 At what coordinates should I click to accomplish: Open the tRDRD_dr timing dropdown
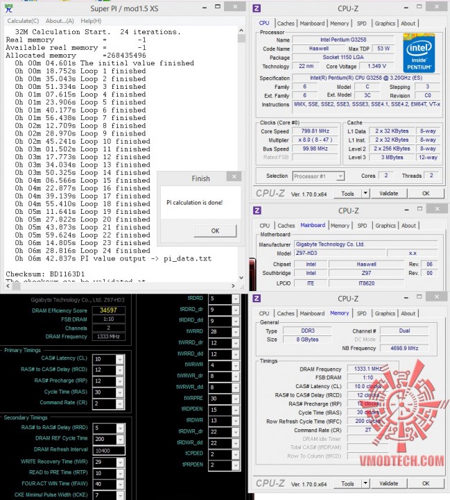point(236,310)
